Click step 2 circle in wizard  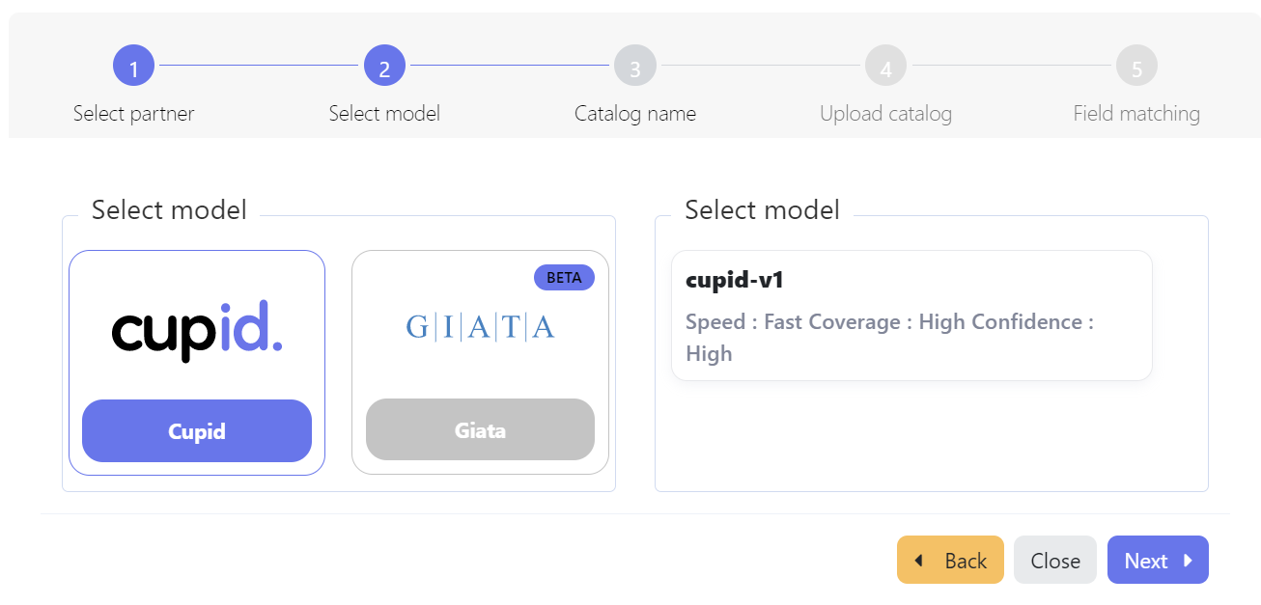pos(384,67)
